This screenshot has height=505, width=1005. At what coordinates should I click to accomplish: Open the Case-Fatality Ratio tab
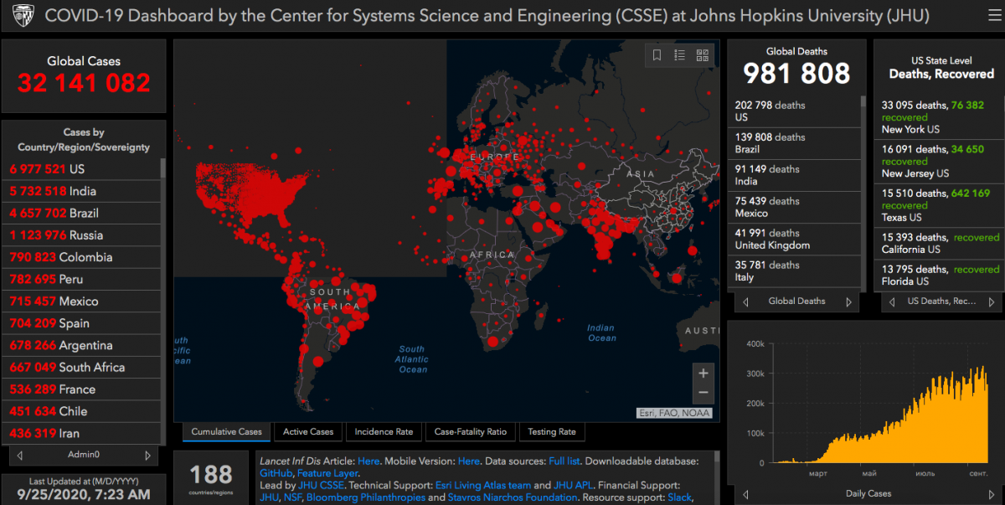tap(471, 432)
